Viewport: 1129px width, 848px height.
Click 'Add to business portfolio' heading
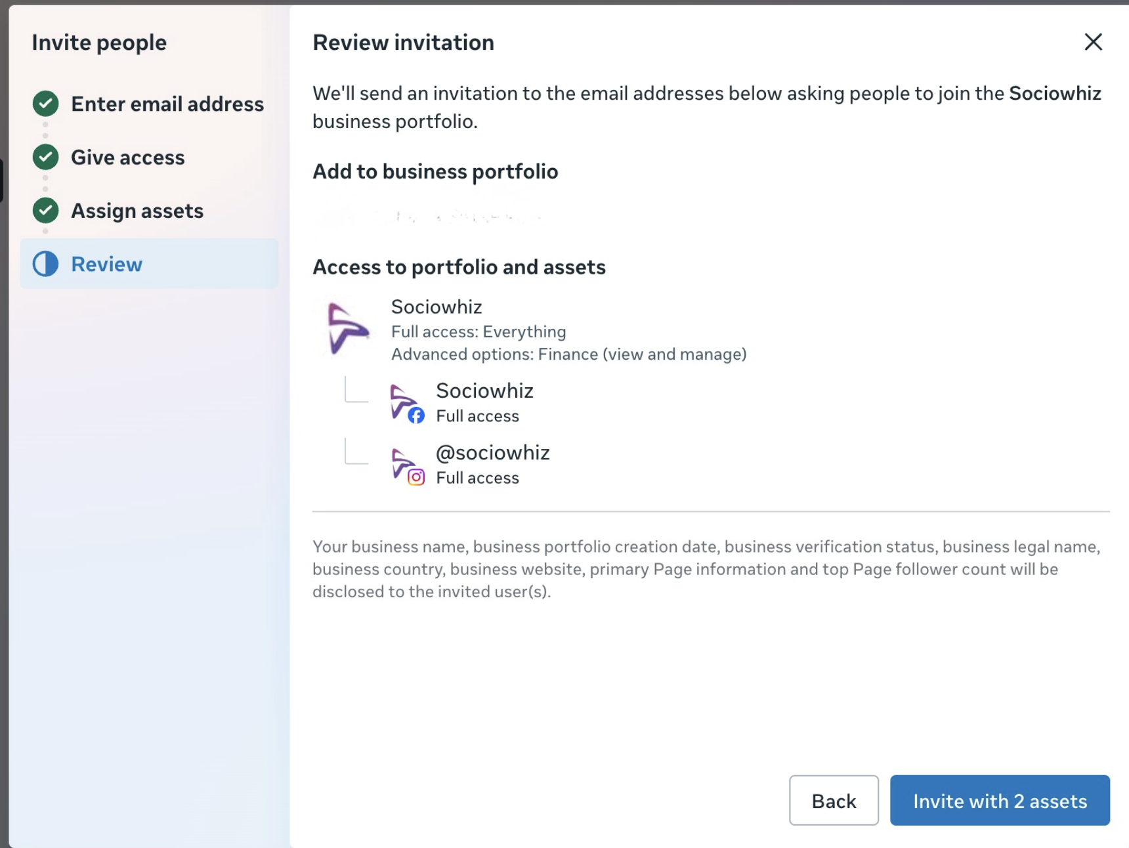[435, 171]
